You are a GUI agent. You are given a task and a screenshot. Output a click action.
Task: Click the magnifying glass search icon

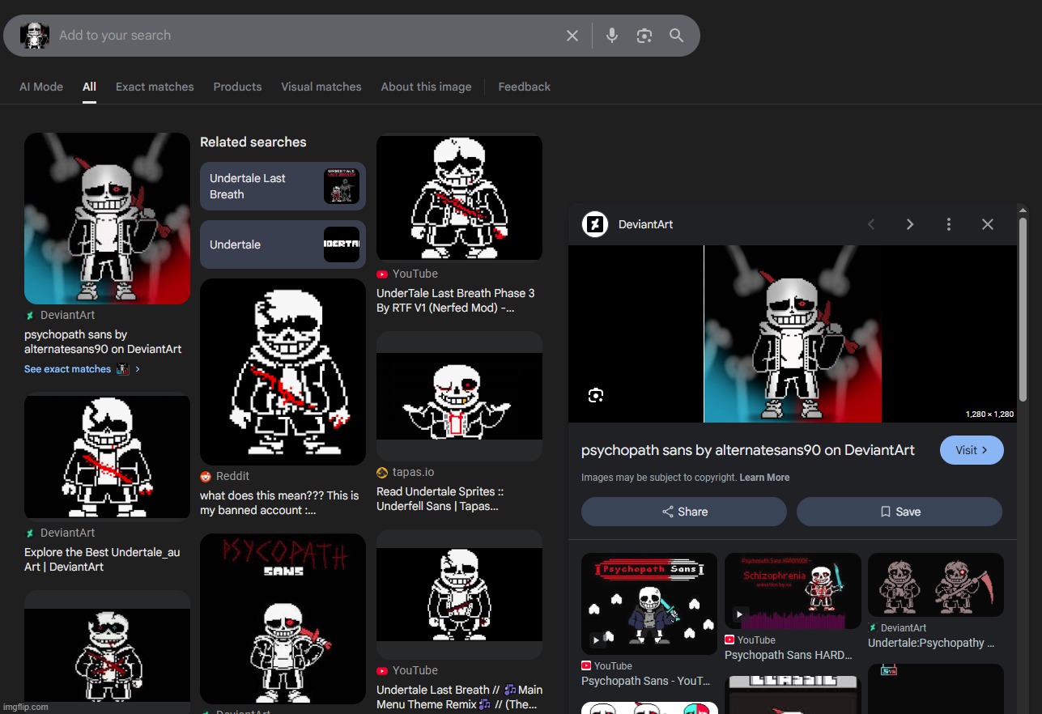[676, 36]
